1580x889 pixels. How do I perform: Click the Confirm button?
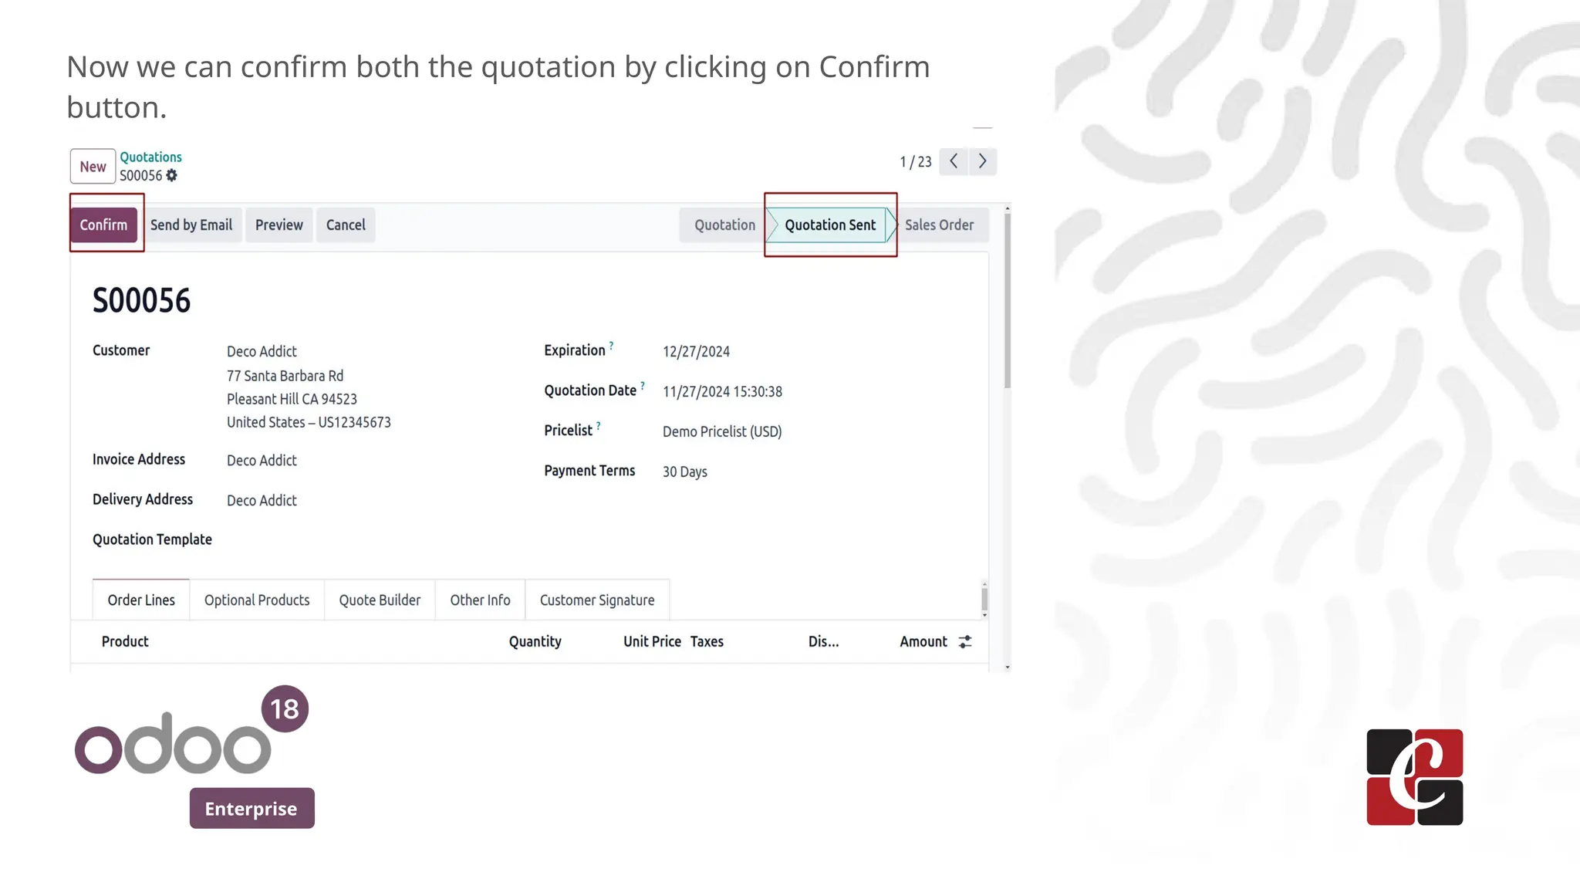click(x=103, y=225)
